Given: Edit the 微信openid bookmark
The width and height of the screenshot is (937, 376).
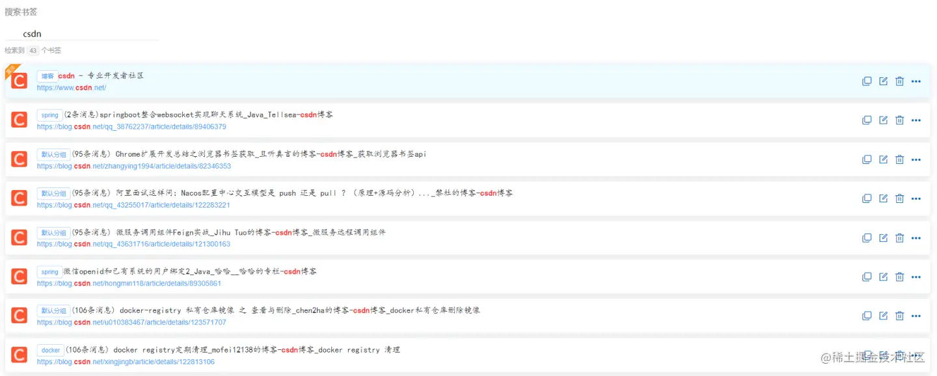Looking at the screenshot, I should (x=883, y=277).
